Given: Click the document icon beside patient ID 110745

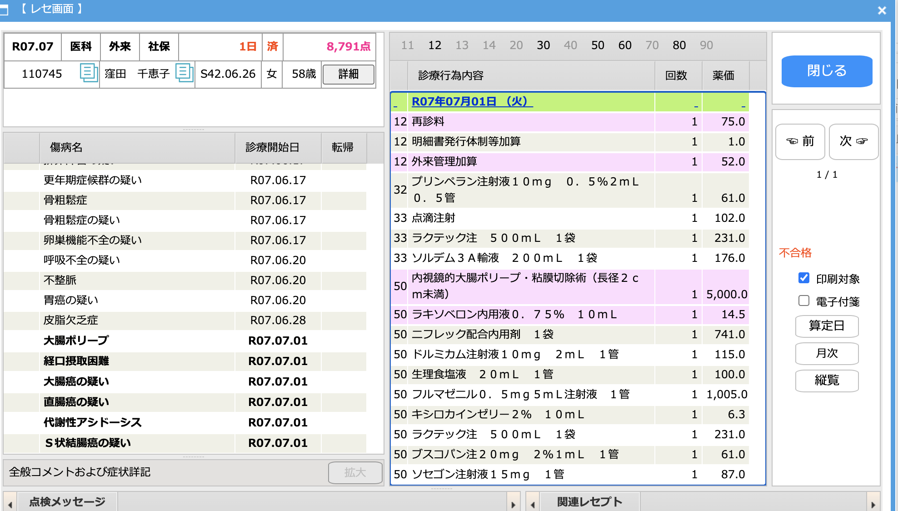Looking at the screenshot, I should [x=89, y=73].
